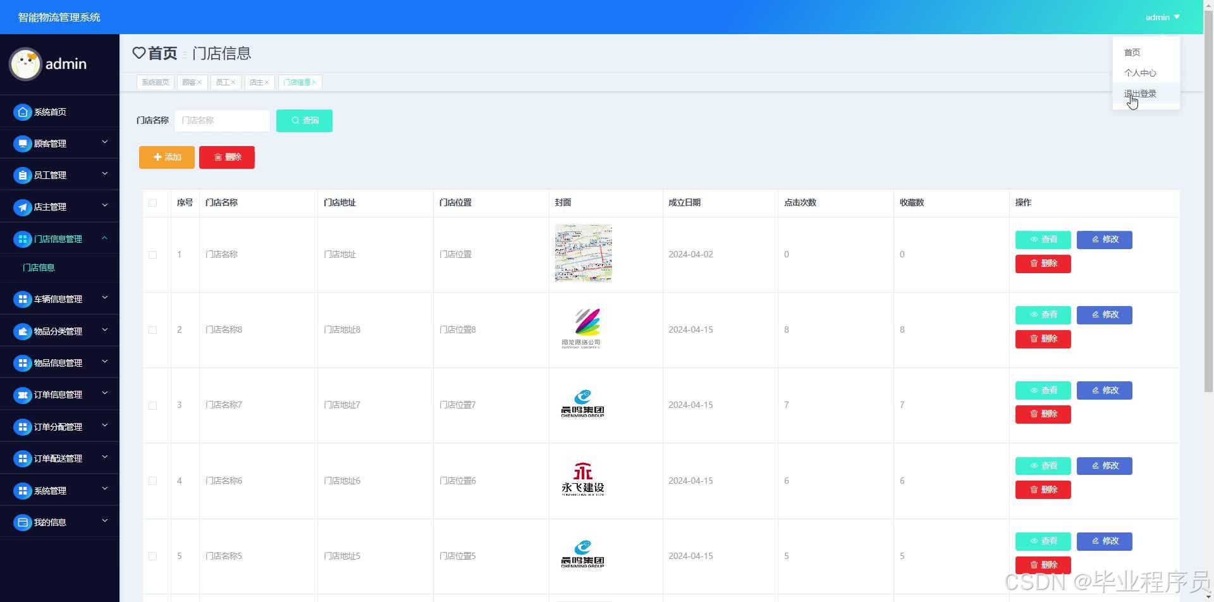Expand the 员工管理 menu chevron
The image size is (1214, 602).
[105, 174]
